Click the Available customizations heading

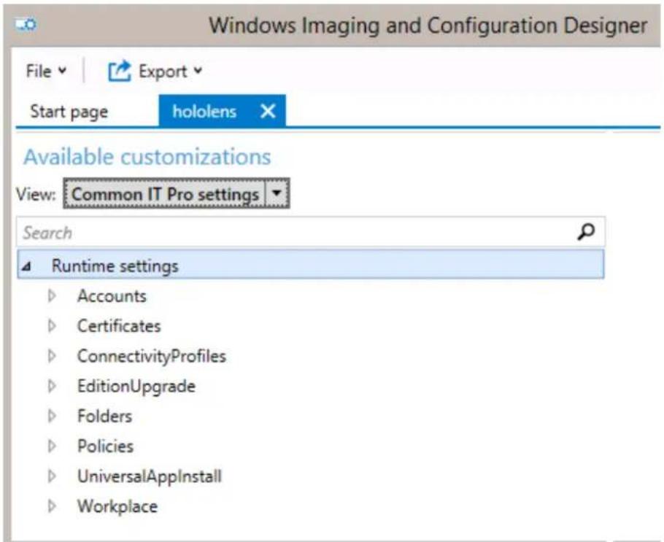point(147,157)
